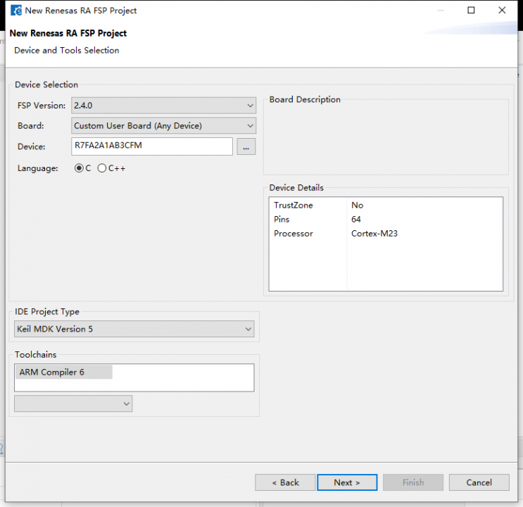Click the TrustZone value No
Viewport: 523px width, 507px height.
(357, 206)
